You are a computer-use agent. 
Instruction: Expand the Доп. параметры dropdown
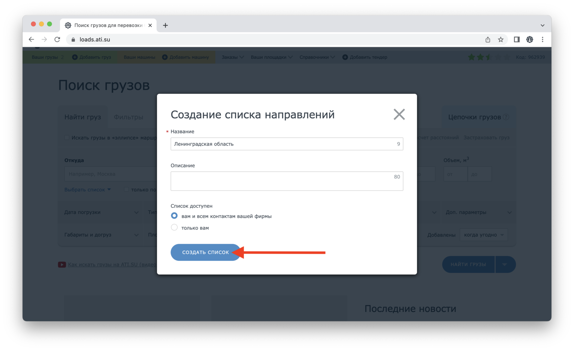coord(478,212)
